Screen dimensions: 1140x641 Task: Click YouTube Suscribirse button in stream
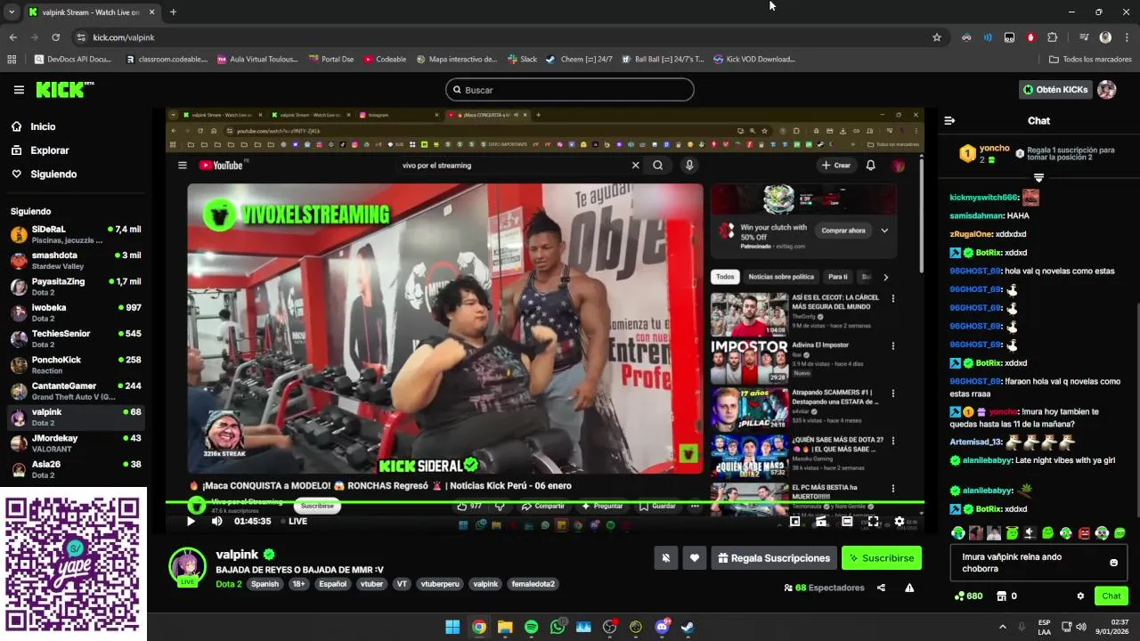(317, 506)
